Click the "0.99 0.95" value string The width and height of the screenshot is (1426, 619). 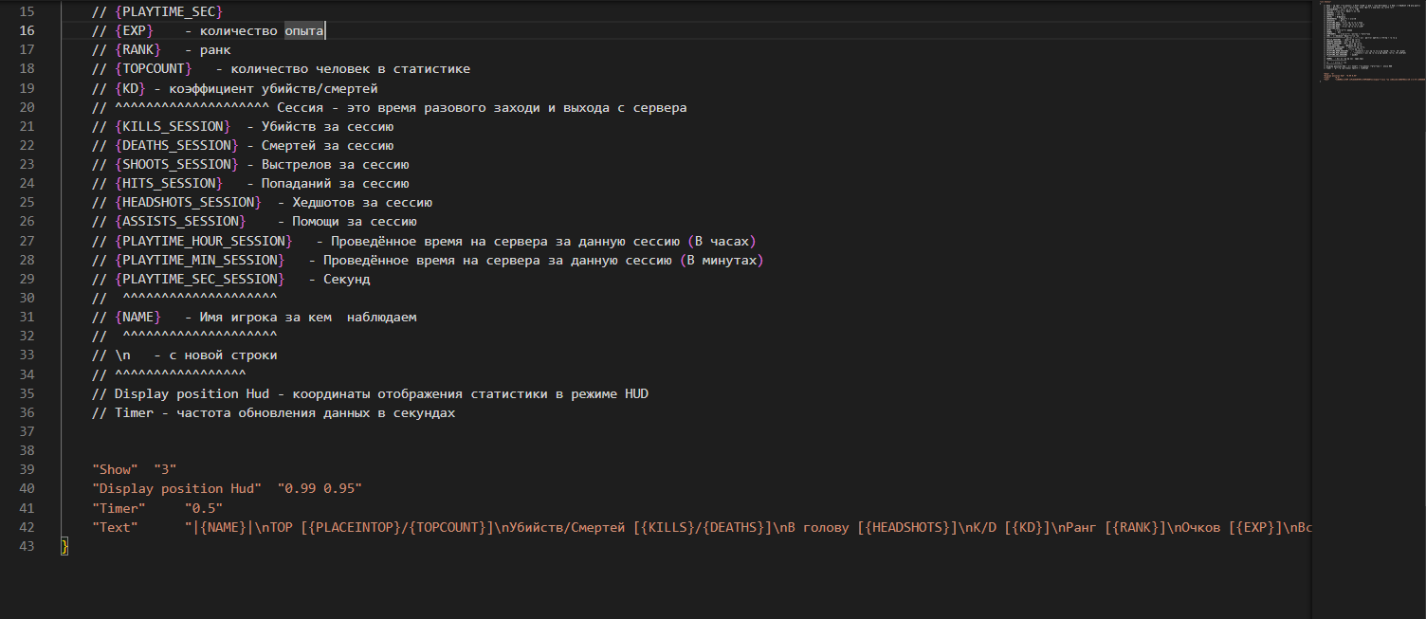point(320,488)
